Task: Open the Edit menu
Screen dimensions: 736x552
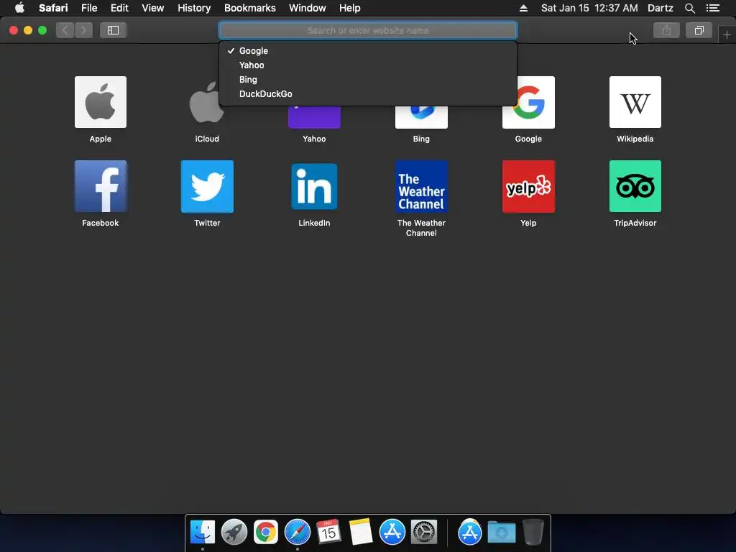Action: pyautogui.click(x=119, y=8)
